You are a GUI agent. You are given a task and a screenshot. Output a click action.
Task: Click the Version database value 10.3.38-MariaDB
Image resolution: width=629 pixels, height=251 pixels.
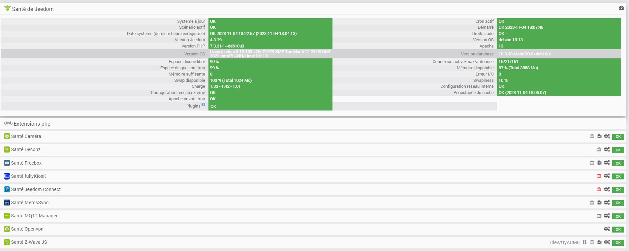click(x=525, y=54)
